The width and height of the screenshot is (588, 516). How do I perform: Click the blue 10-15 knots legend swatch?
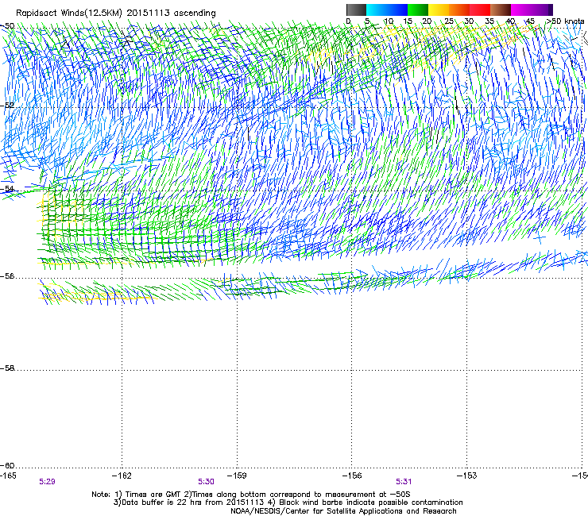tap(397, 10)
